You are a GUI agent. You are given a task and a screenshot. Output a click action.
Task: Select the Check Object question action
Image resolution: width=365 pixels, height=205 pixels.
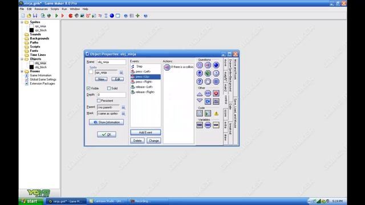216,65
